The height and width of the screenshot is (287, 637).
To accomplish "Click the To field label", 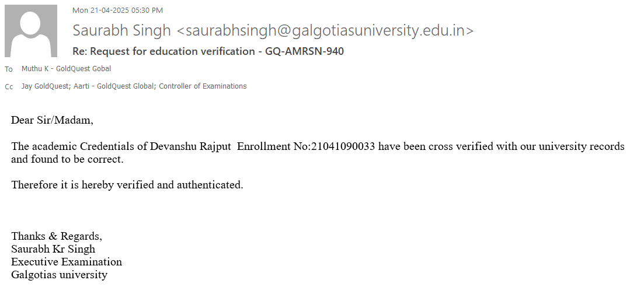I will (9, 69).
